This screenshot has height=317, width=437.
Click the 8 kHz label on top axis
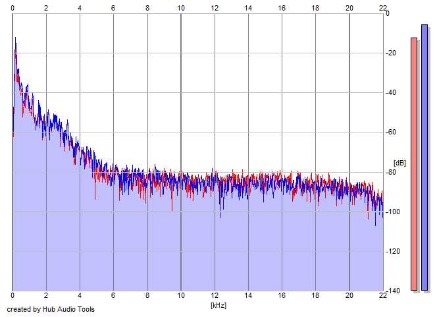(x=147, y=8)
